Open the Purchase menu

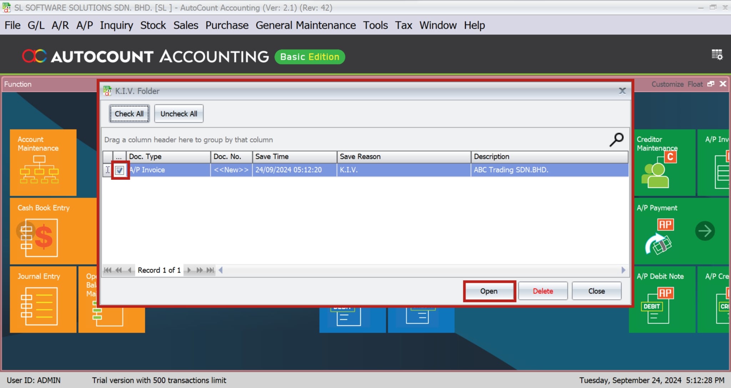point(227,25)
